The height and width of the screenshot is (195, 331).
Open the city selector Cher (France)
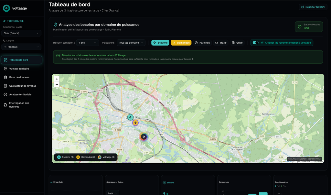click(21, 33)
